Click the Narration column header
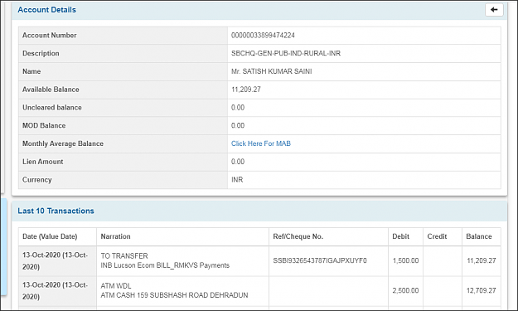Viewport: 518px width, 311px height. click(x=115, y=236)
